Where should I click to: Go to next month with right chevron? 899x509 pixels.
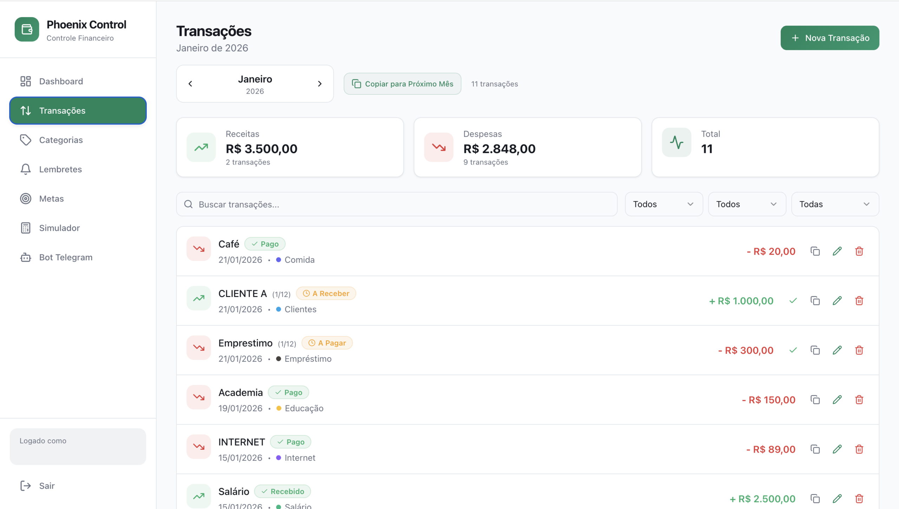click(x=320, y=84)
